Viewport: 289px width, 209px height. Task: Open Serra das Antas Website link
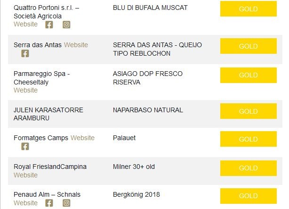pyautogui.click(x=76, y=45)
